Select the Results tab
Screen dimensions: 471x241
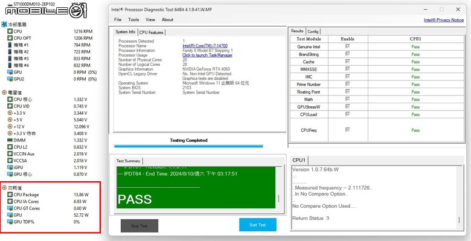click(x=297, y=31)
